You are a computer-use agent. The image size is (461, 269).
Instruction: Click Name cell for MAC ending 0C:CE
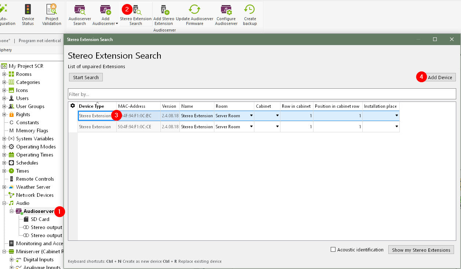tap(197, 127)
